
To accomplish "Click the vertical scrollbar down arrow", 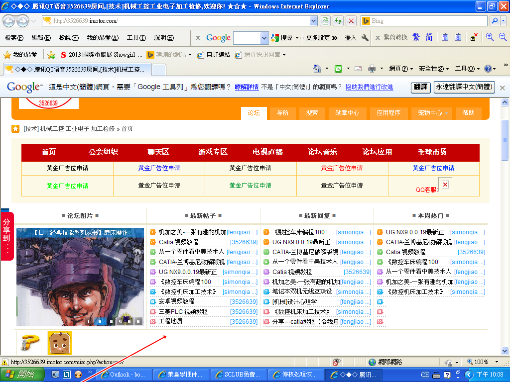I will [505, 351].
